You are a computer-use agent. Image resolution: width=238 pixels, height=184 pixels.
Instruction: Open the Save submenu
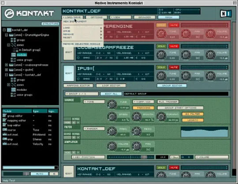pyautogui.click(x=82, y=31)
